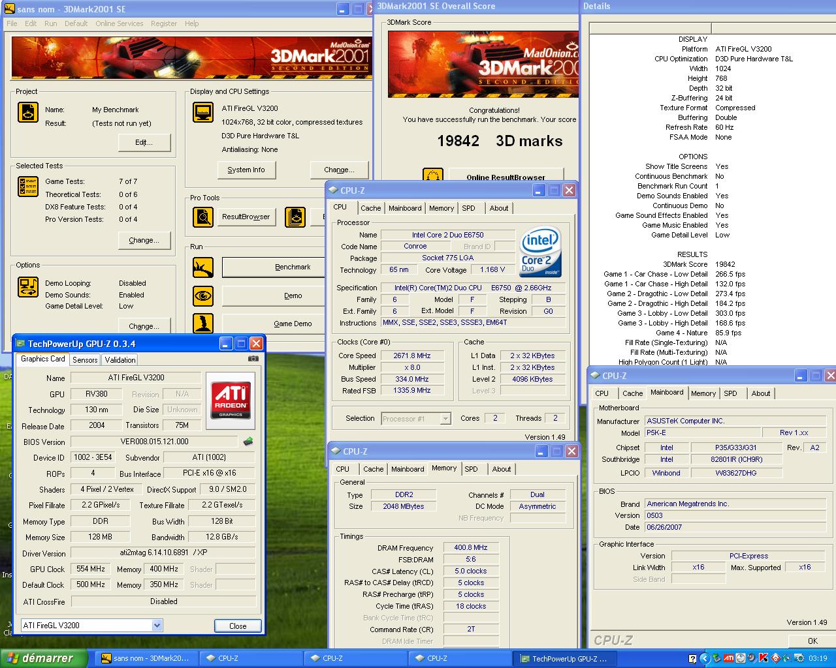Click OK in the CPU-Z mainboard window
Screen dimensions: 836x668
tap(812, 641)
